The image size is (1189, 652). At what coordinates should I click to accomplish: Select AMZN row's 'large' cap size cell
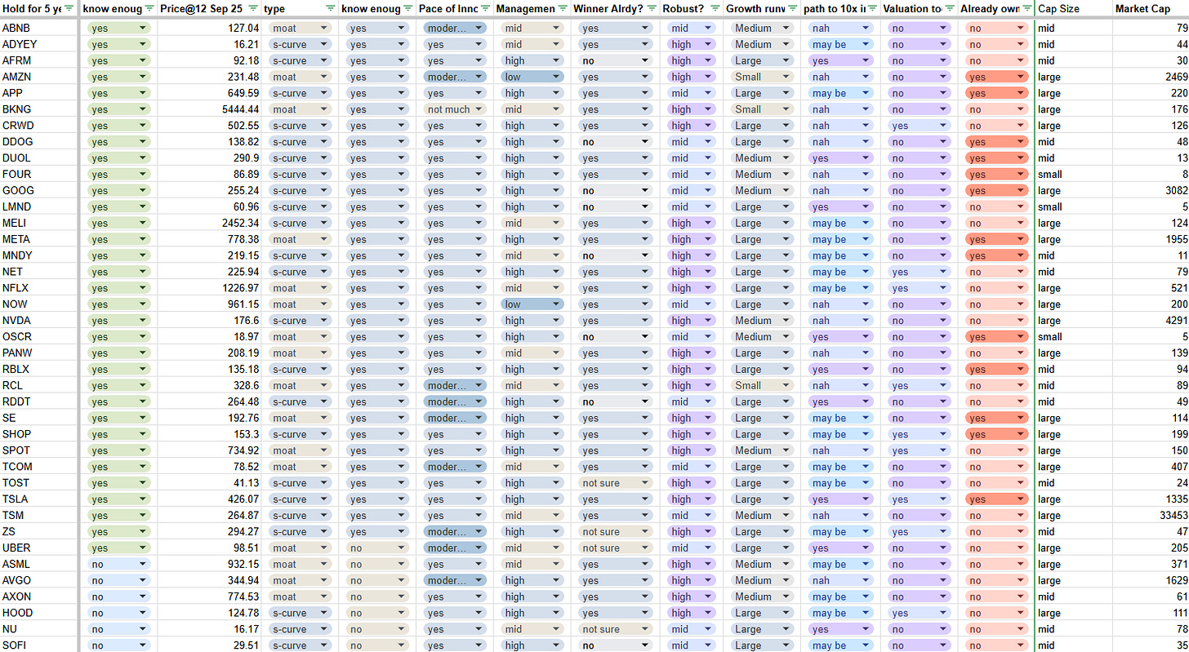pyautogui.click(x=1074, y=77)
